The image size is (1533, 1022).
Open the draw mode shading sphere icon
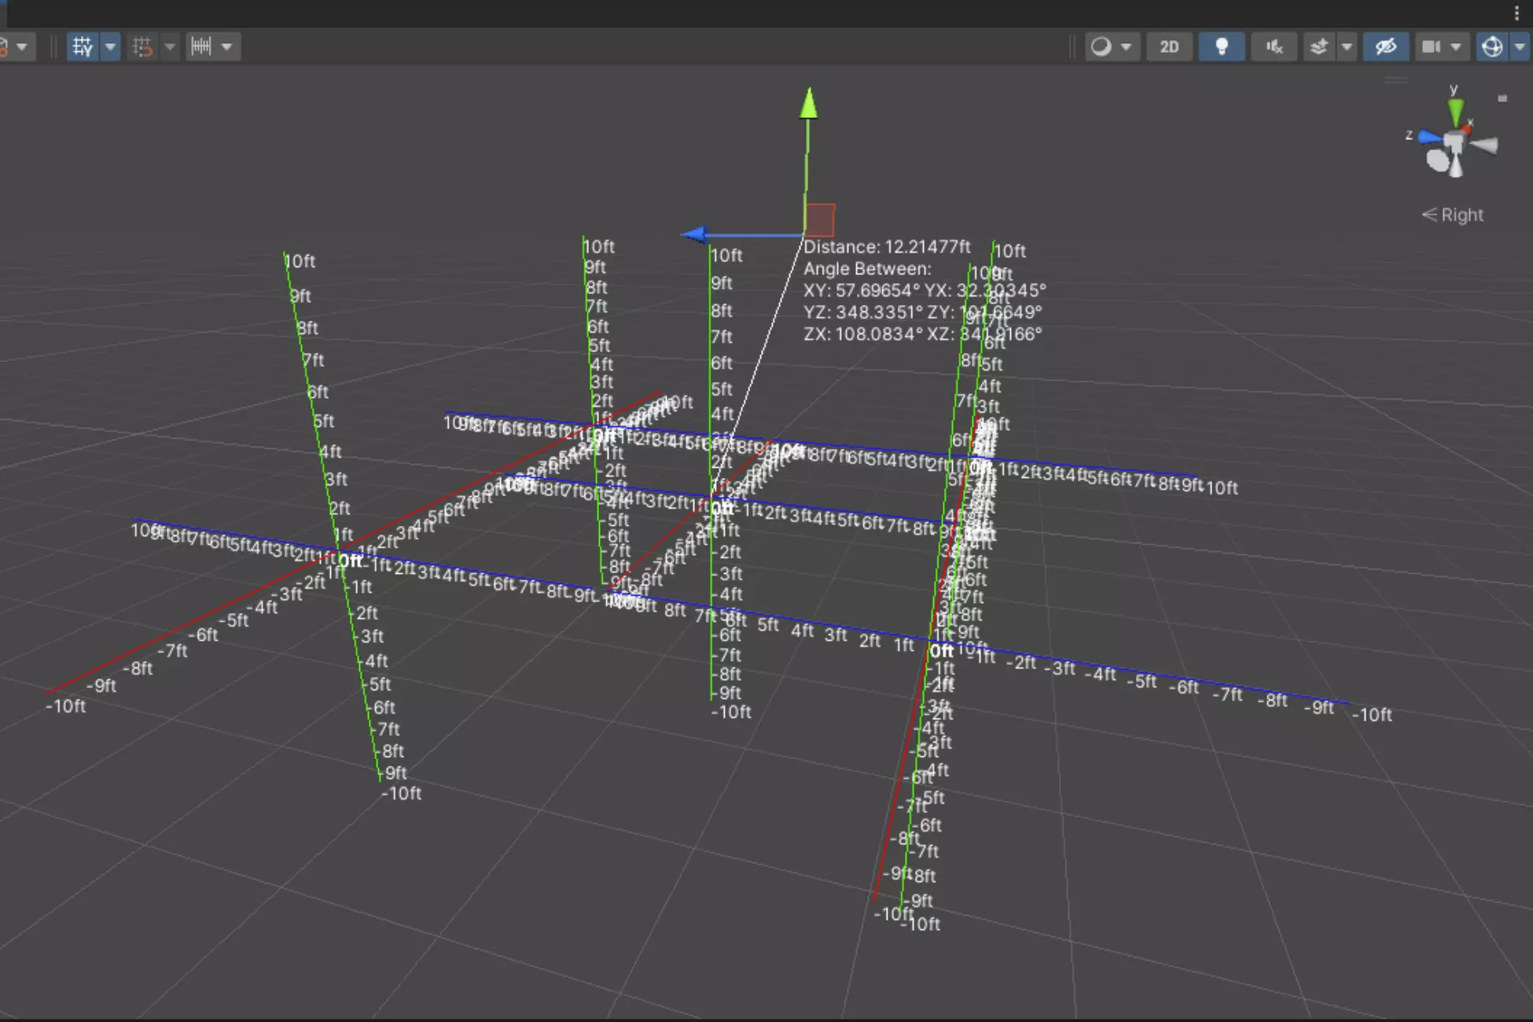pos(1101,46)
